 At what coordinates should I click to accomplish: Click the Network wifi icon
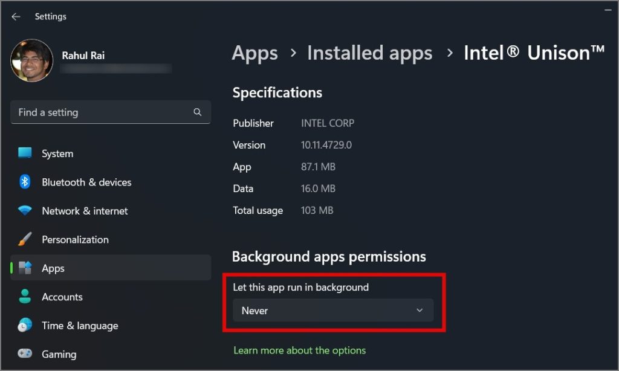coord(25,210)
